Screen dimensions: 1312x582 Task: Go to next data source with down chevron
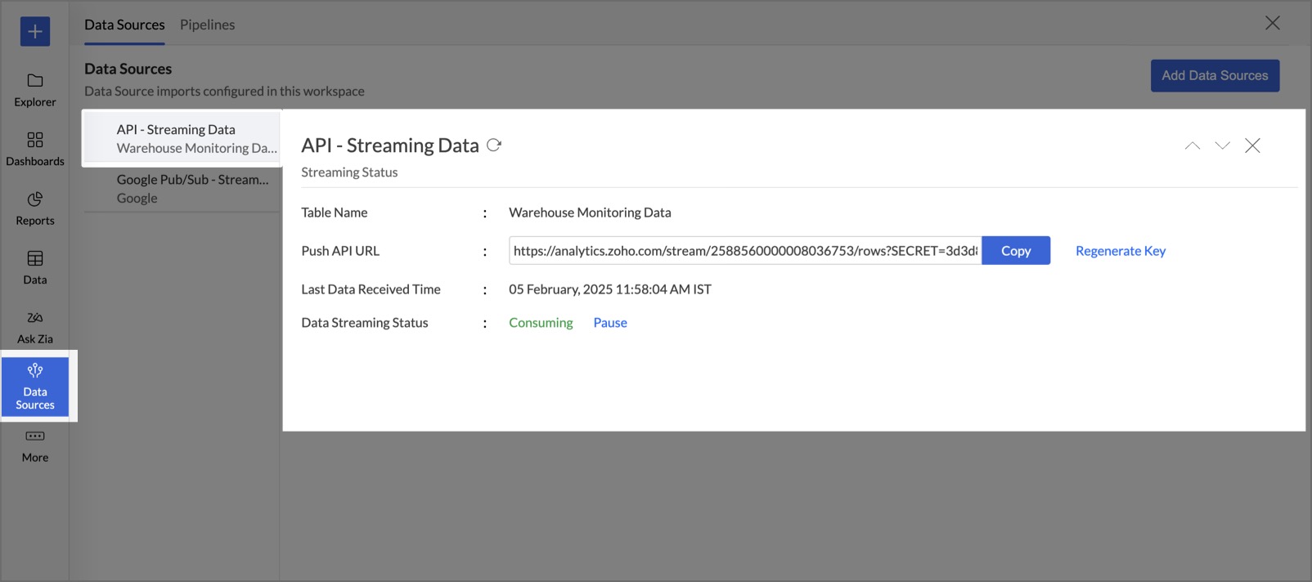coord(1222,145)
